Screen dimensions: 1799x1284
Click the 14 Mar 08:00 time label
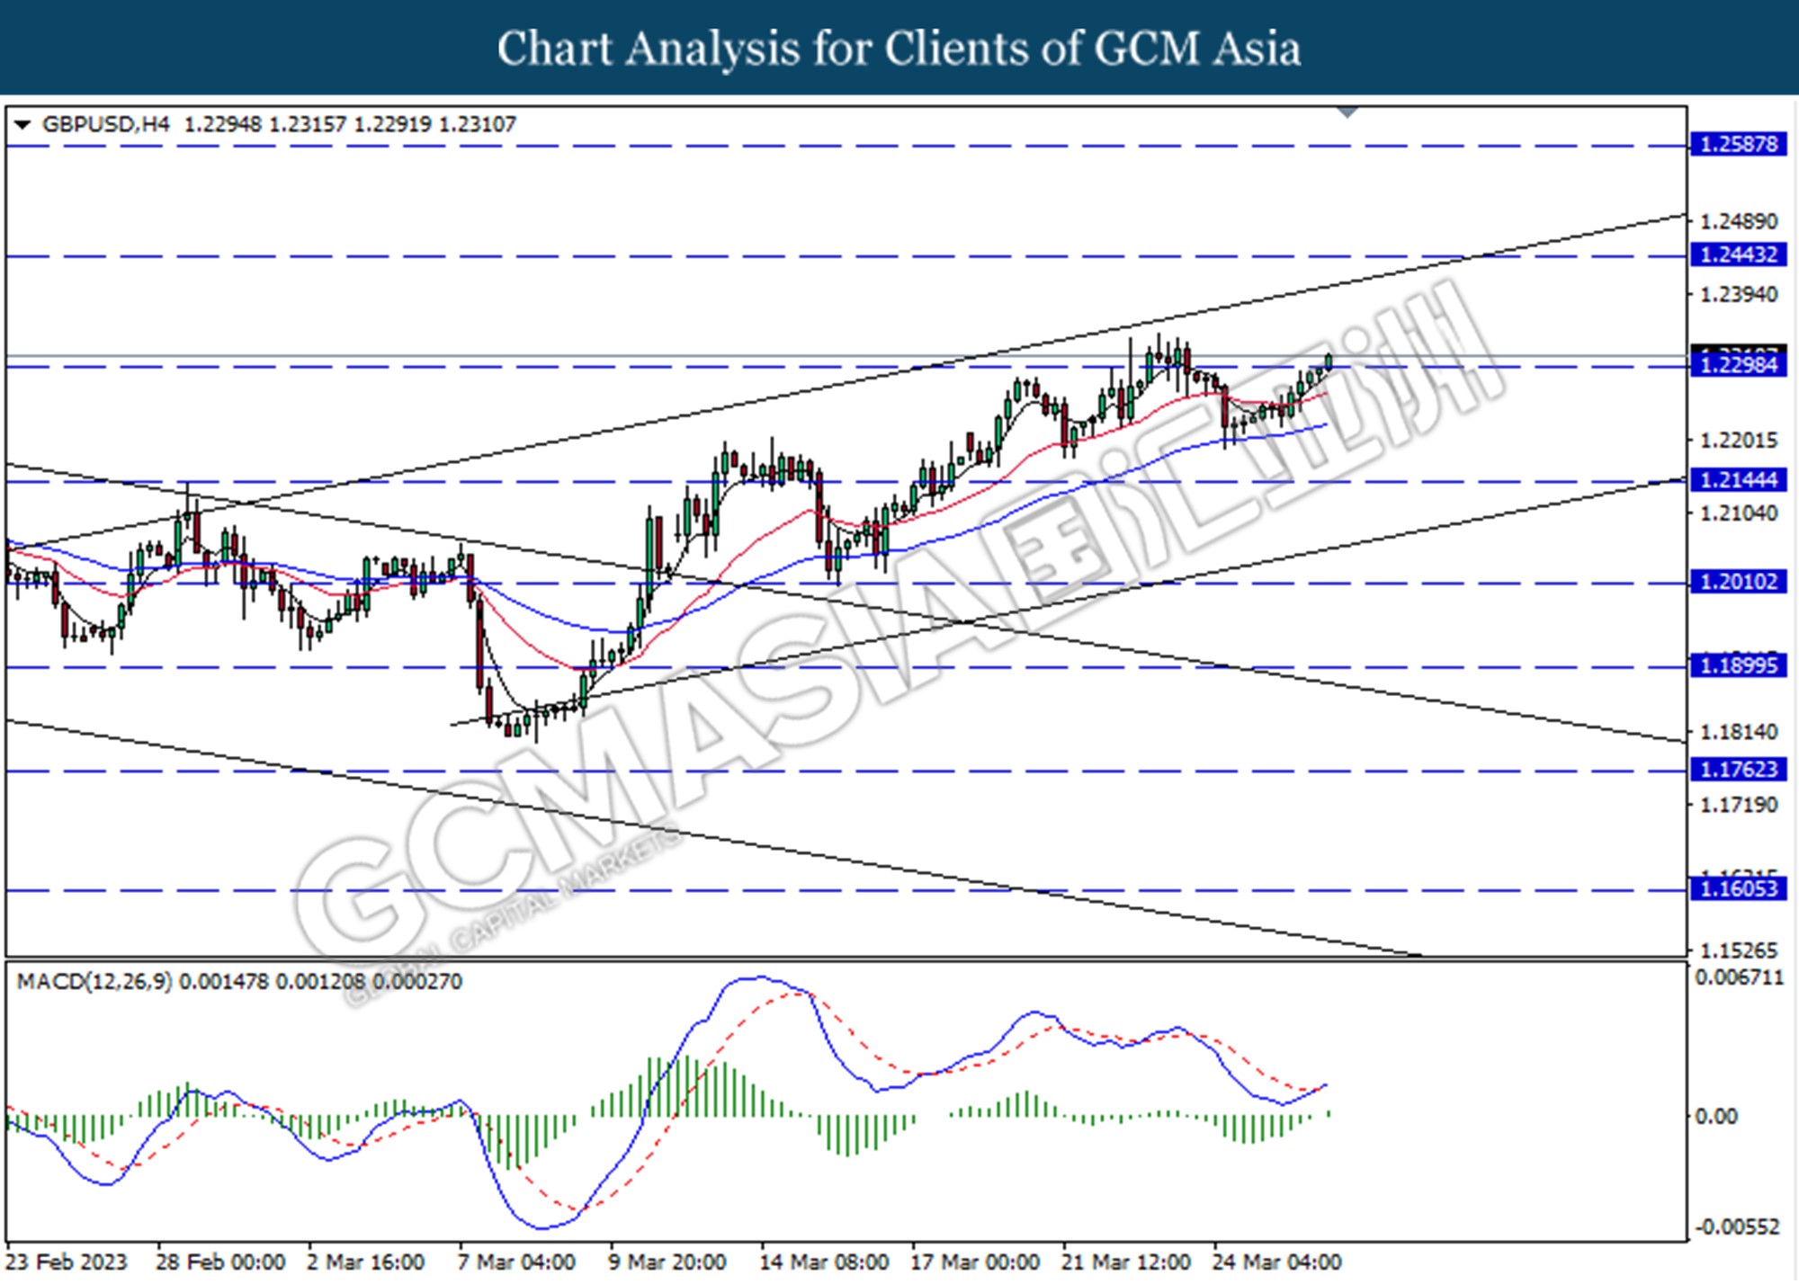click(x=824, y=1262)
